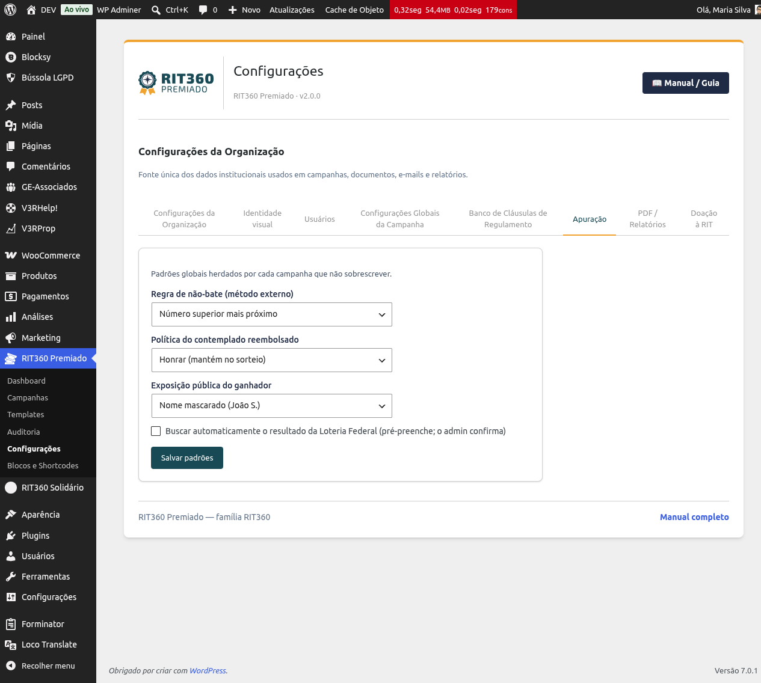Collapse menu with Recolher menu toggle
Image resolution: width=761 pixels, height=683 pixels.
[x=40, y=666]
